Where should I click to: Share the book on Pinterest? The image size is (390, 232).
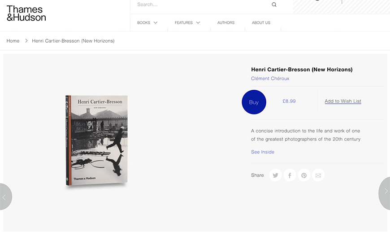[304, 175]
